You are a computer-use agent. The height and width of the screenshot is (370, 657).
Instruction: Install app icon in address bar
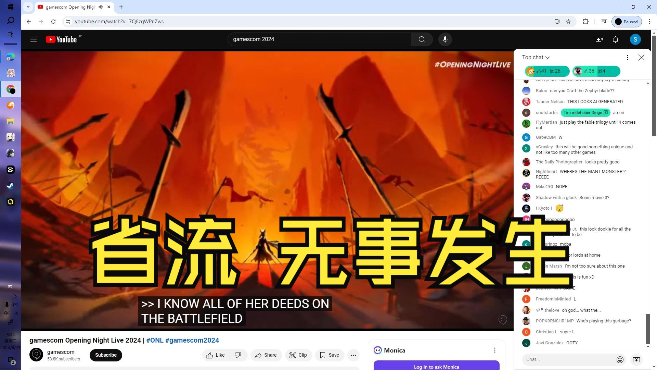point(557,22)
